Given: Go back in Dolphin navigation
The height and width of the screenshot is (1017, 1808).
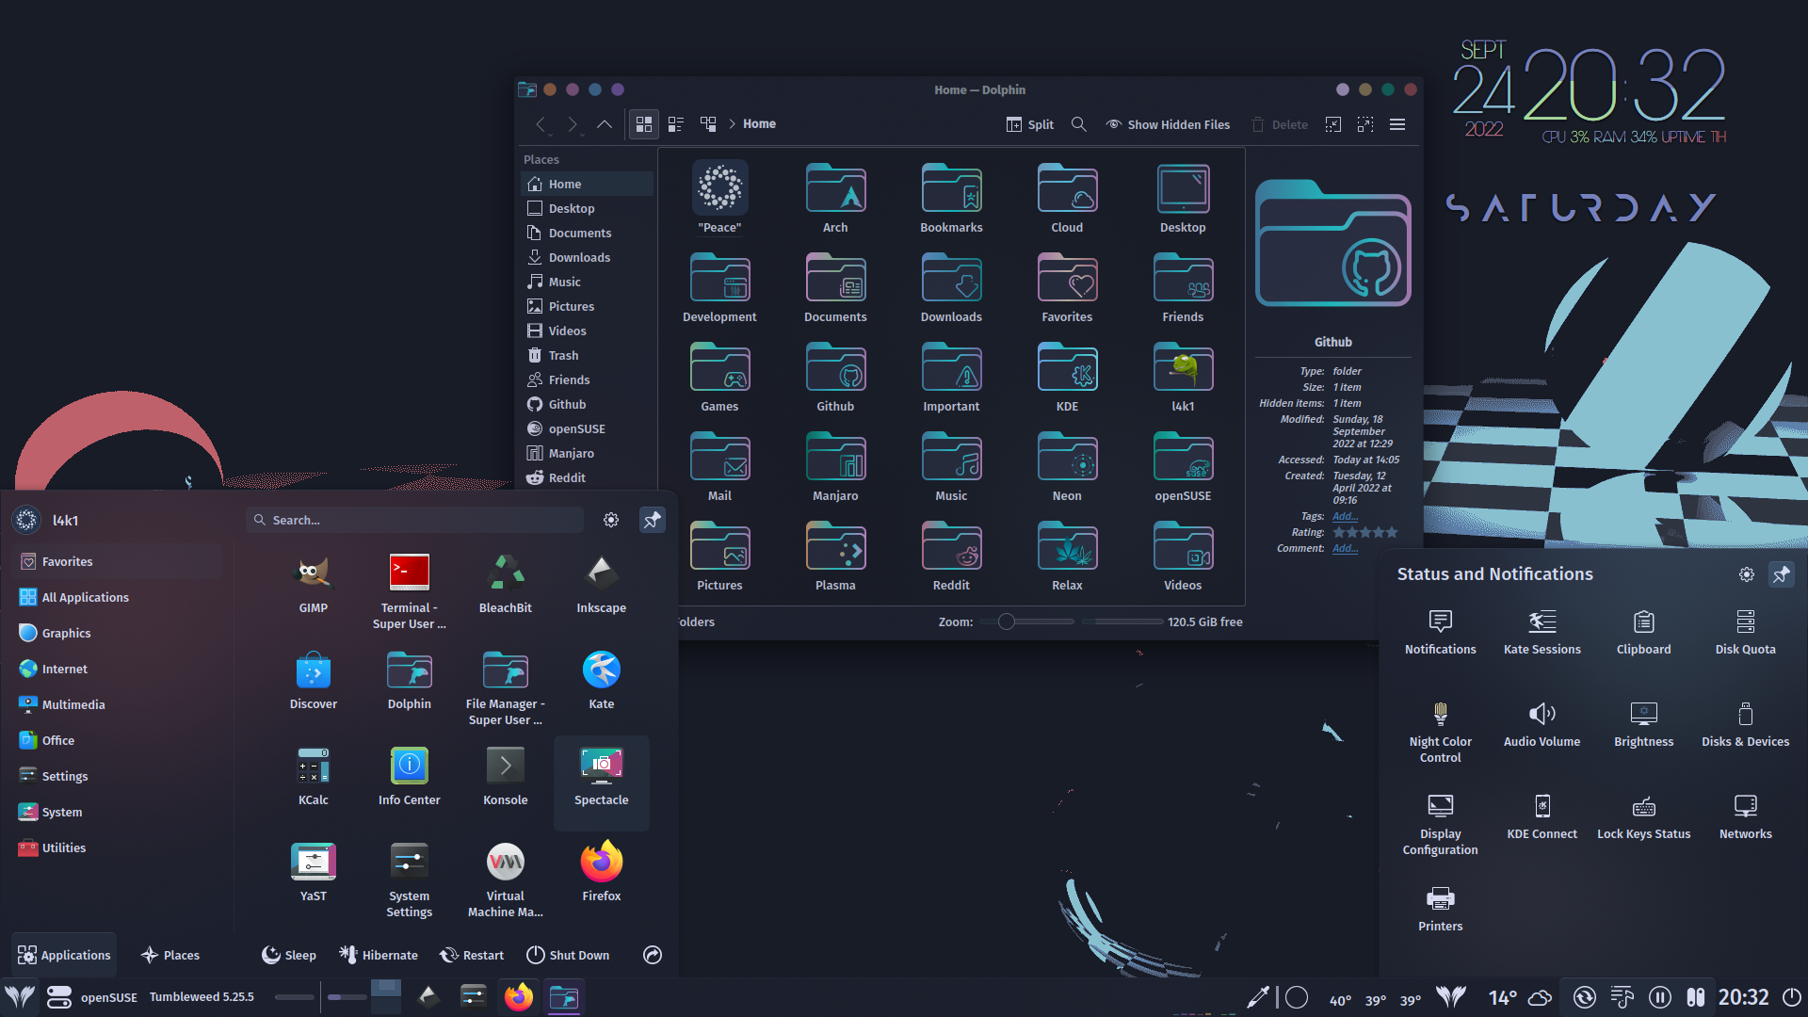Looking at the screenshot, I should tap(541, 124).
